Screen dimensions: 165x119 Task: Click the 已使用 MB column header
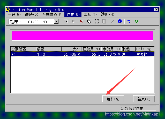click(91, 49)
